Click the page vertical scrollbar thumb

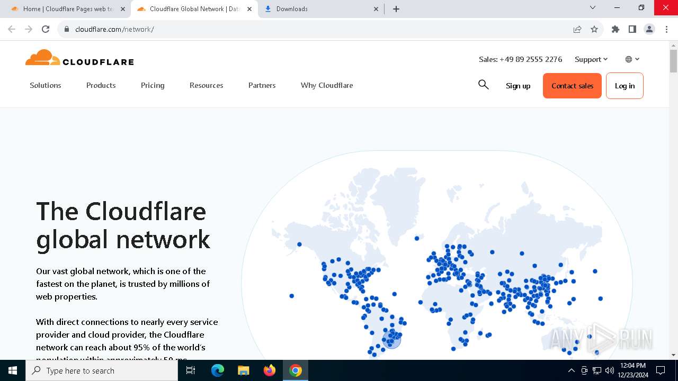point(673,61)
